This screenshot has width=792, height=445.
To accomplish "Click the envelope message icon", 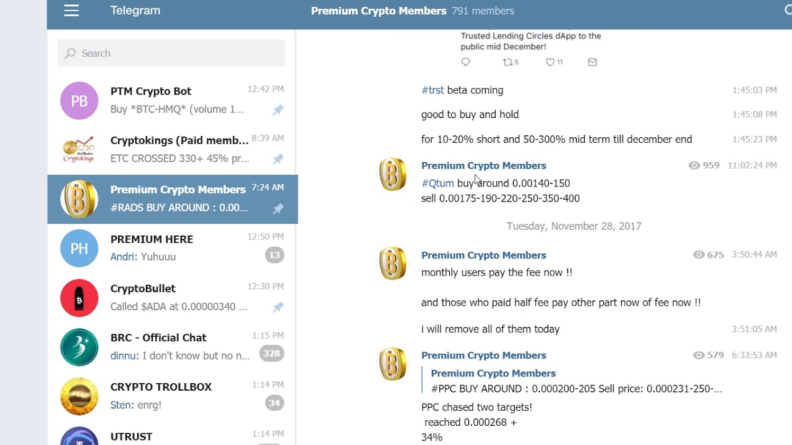I will pos(592,62).
